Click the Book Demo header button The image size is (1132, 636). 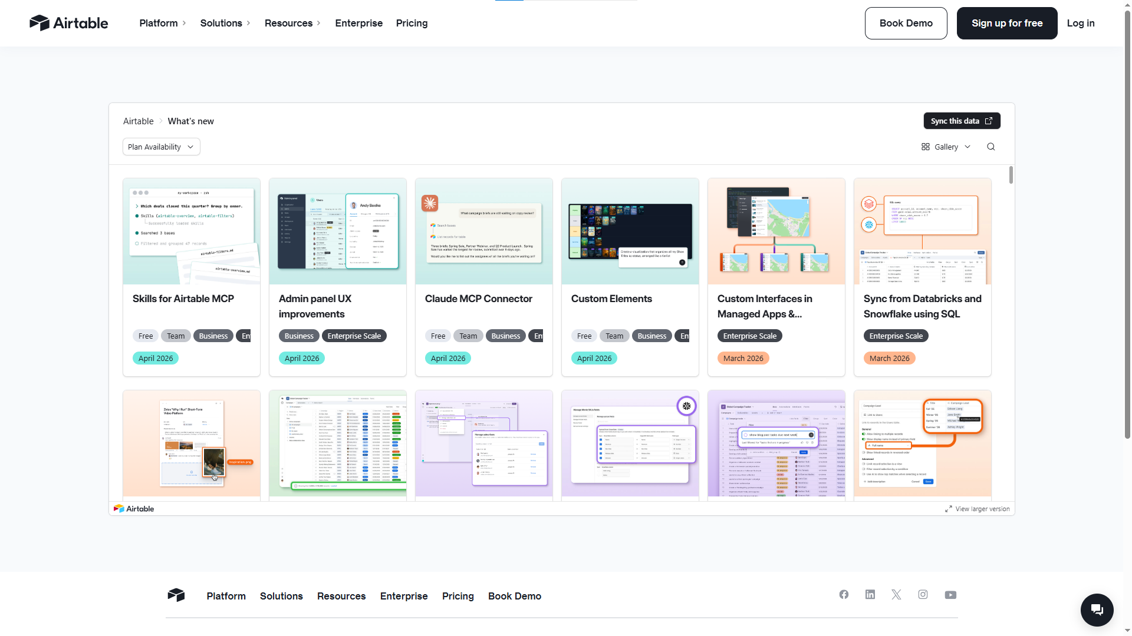pos(906,23)
